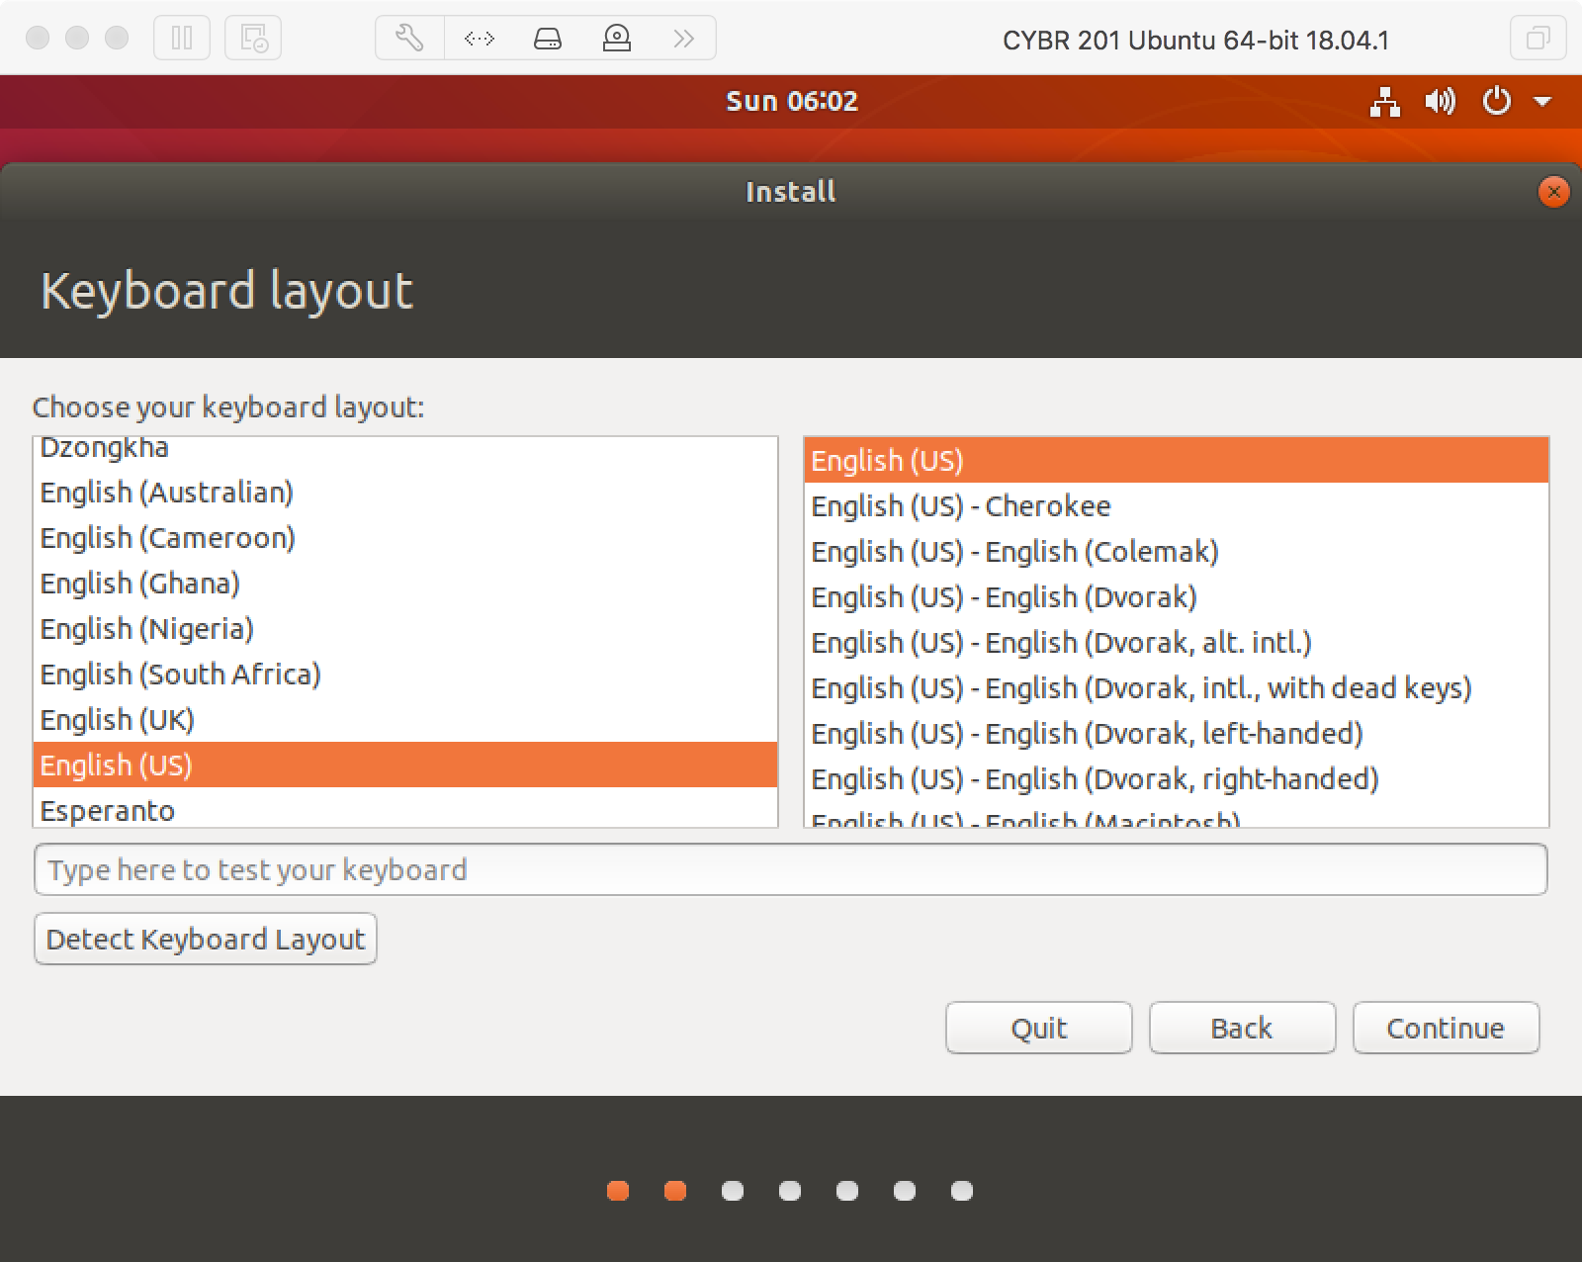Select English (UK) keyboard layout
The height and width of the screenshot is (1262, 1582).
coord(118,720)
